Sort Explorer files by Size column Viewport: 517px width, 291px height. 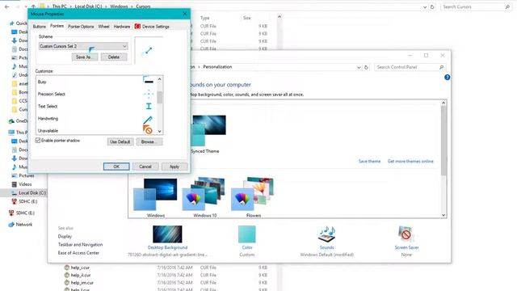247,18
